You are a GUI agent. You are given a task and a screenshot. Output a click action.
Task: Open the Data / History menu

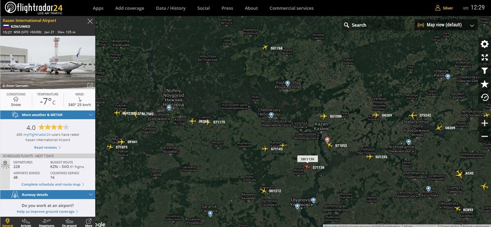click(x=171, y=8)
